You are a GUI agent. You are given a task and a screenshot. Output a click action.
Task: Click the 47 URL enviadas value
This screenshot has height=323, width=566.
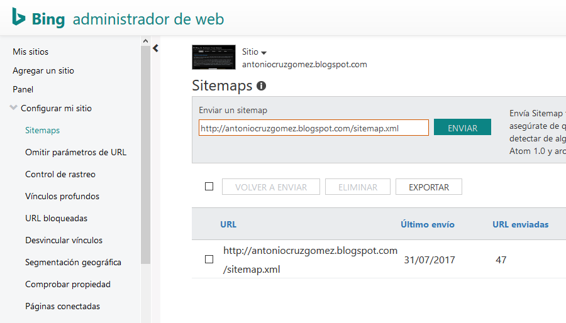pos(501,260)
